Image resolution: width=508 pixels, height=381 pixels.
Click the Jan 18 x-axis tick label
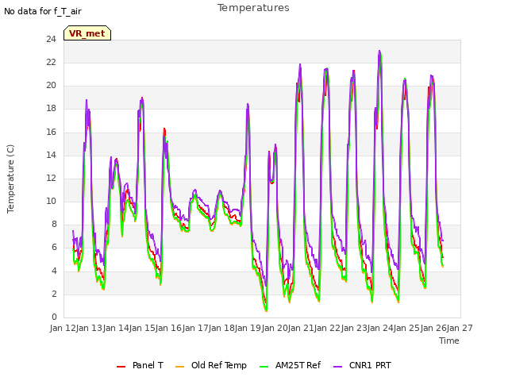point(221,328)
